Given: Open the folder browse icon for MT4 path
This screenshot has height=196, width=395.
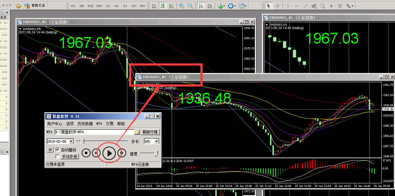Looking at the screenshot, I should [137, 132].
